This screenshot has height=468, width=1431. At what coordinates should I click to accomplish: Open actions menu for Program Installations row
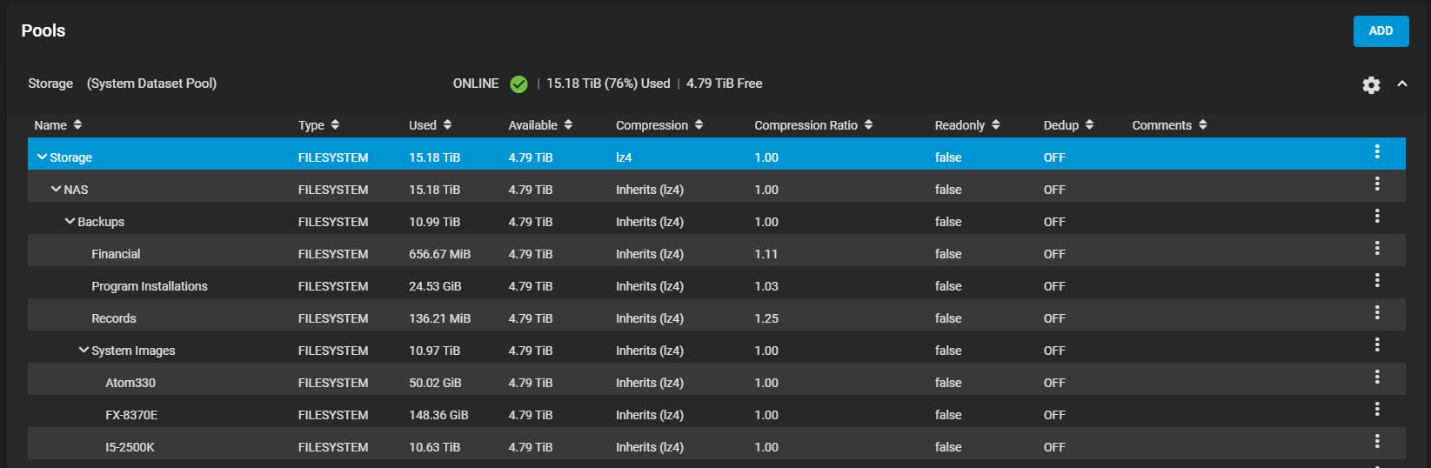pyautogui.click(x=1377, y=280)
